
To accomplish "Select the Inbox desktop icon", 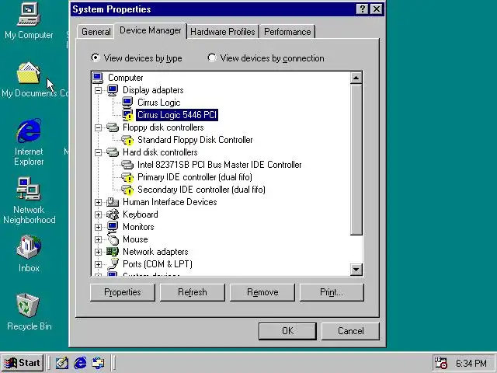I will pyautogui.click(x=29, y=247).
